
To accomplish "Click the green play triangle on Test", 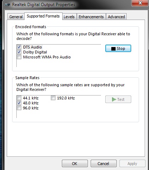I will coord(114,99).
